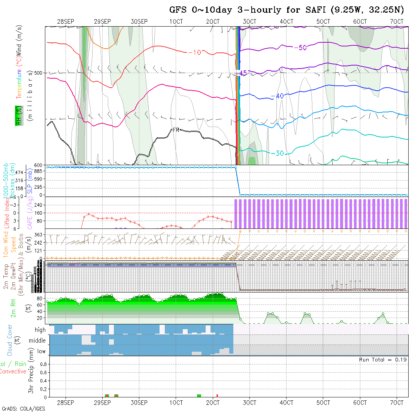Select the 7OCT marker on bottom axis
Screen dimensions: 412x412
pyautogui.click(x=397, y=403)
